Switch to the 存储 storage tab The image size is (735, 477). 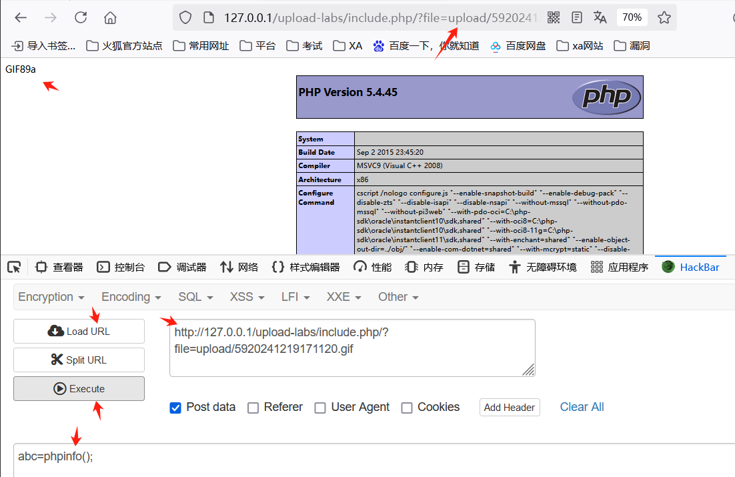(476, 268)
